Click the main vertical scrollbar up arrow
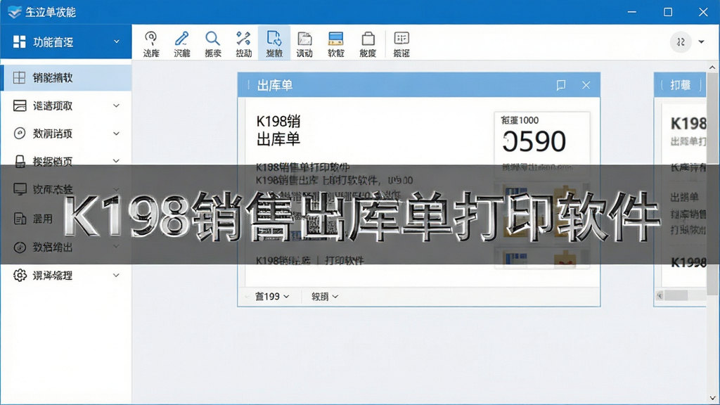The image size is (720, 405). [712, 67]
